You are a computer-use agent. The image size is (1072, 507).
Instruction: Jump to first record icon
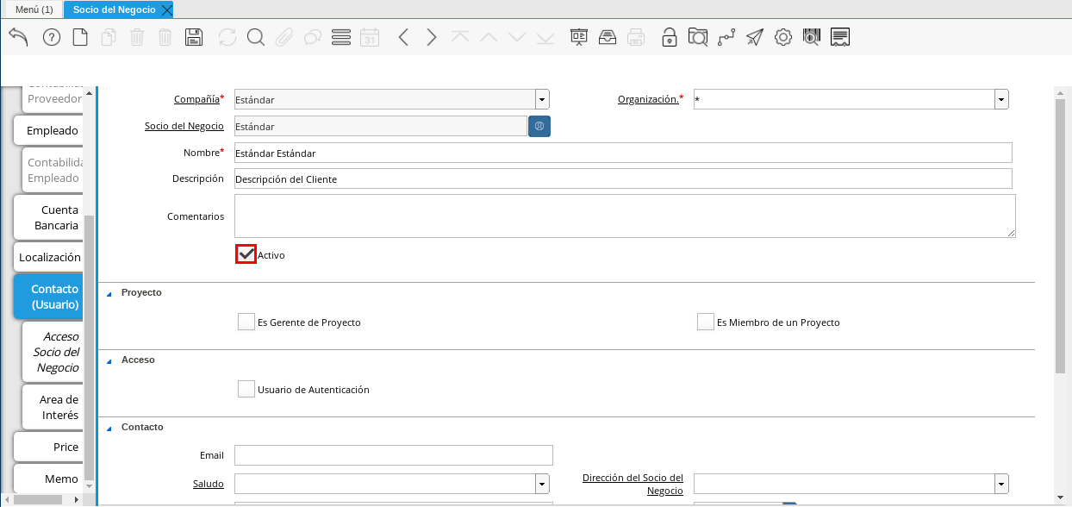point(460,37)
